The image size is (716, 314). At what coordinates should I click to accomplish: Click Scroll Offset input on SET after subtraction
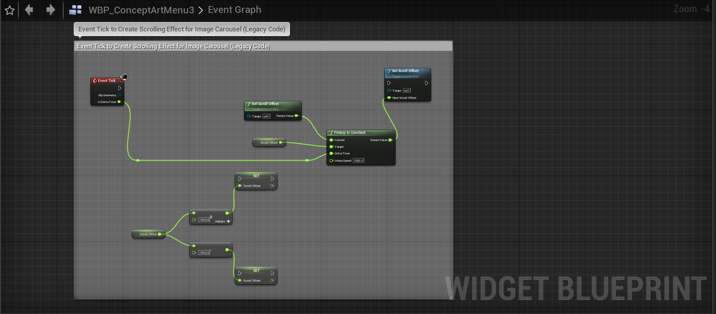click(x=240, y=281)
